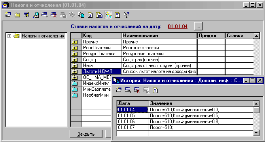Image resolution: width=265 pixels, height=142 pixels.
Task: Click the folder icon of the РесурсПлатежи row
Action: (74, 54)
